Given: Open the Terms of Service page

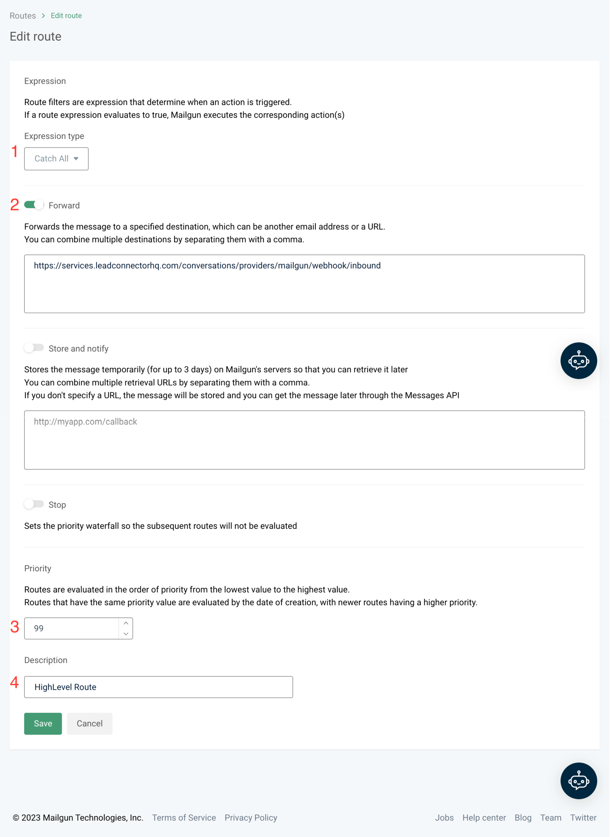Looking at the screenshot, I should click(x=184, y=817).
